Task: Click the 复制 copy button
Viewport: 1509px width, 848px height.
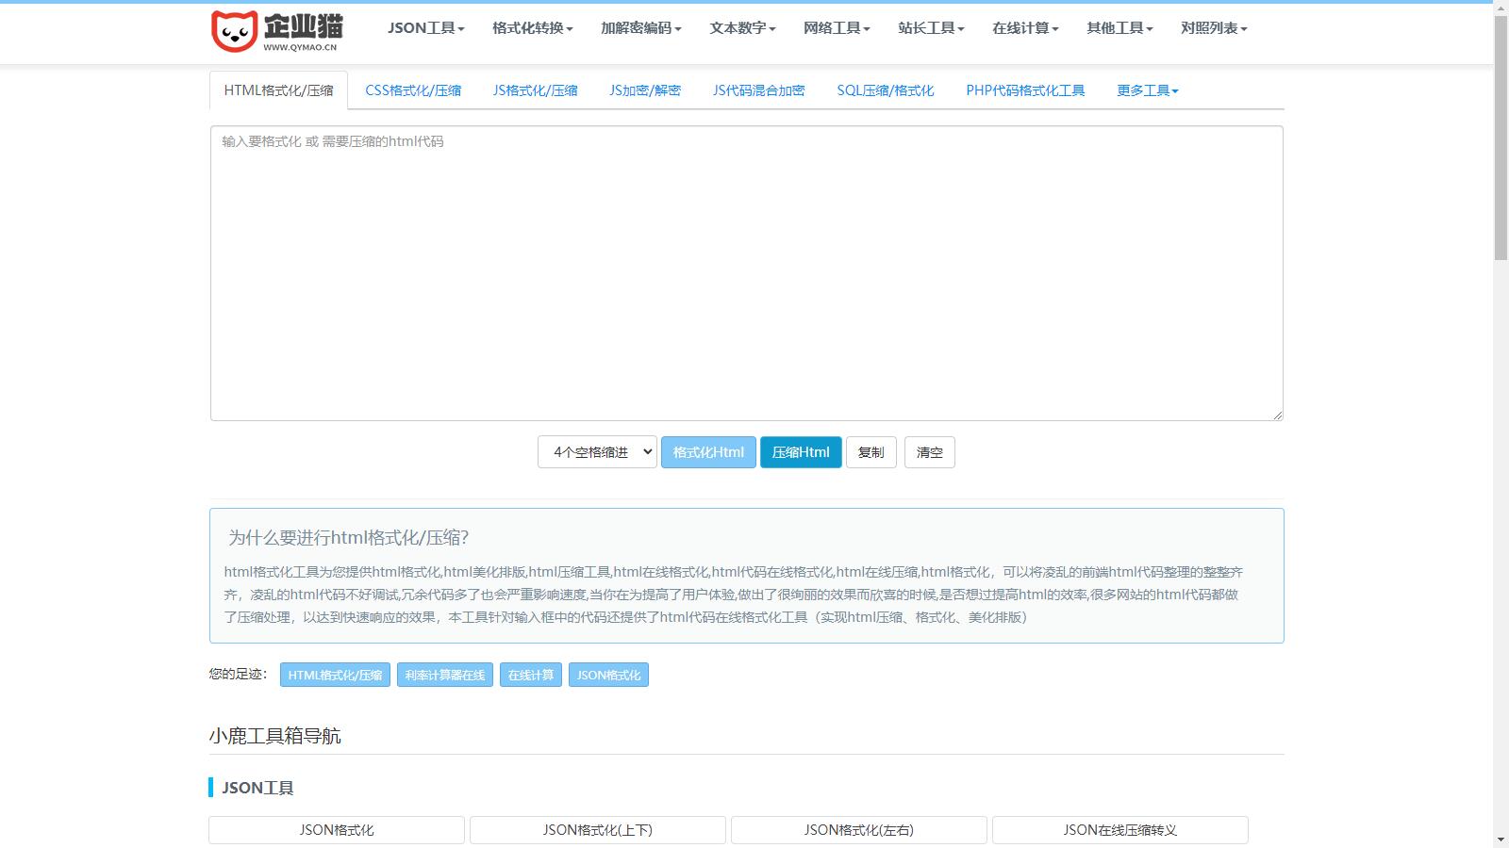Action: pos(871,452)
